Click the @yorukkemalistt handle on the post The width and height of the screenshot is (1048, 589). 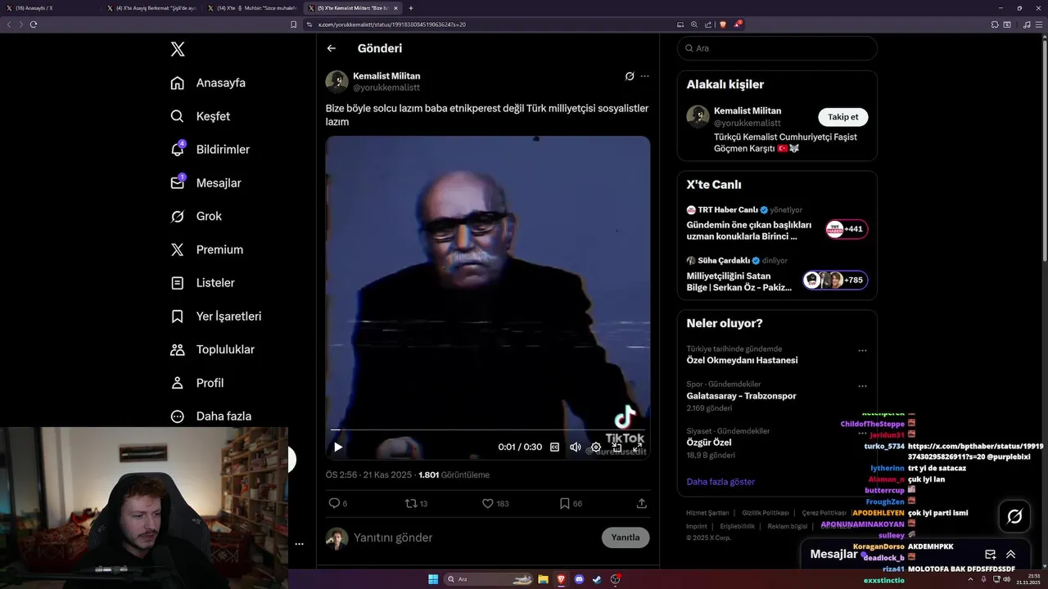(386, 88)
